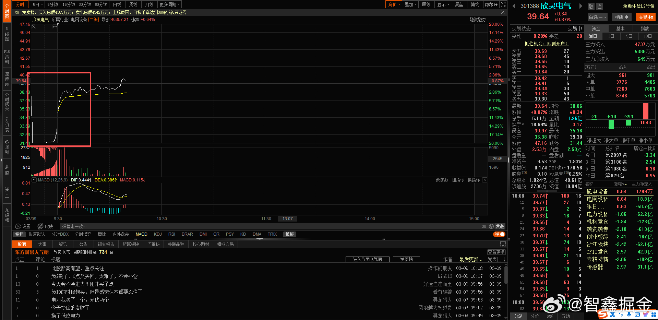Open the 交易 trade button
The image size is (658, 320).
click(x=646, y=17)
